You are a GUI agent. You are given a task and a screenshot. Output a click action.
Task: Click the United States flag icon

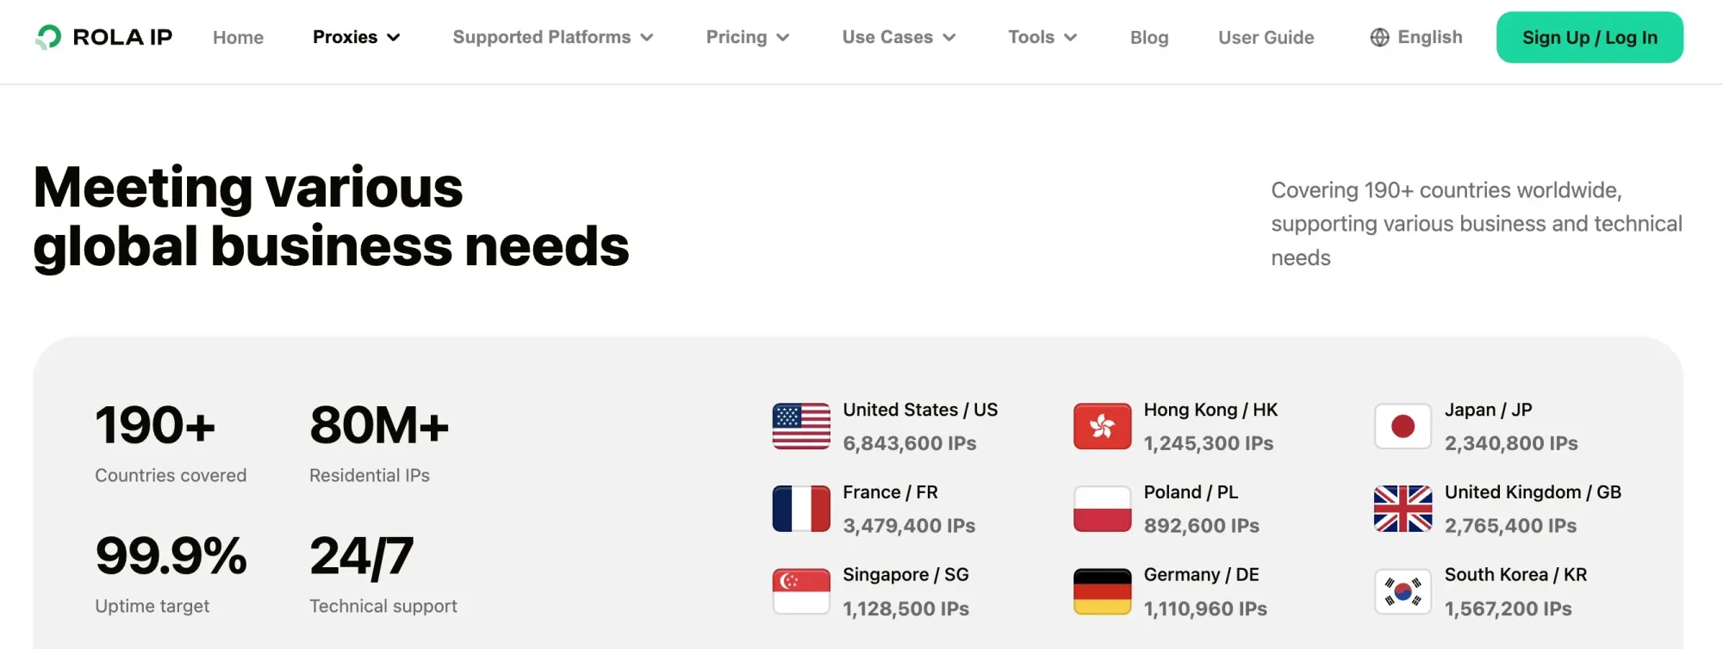[x=801, y=426]
